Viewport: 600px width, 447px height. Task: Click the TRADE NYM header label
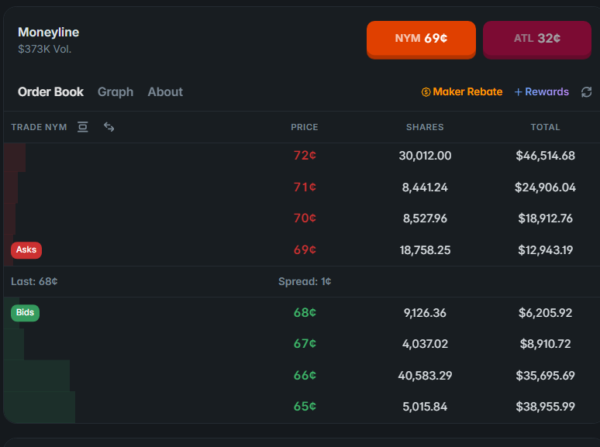coord(39,127)
